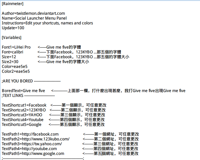
Task: Click the comment 第五個網址，可任意更改
Action: [x=110, y=154]
